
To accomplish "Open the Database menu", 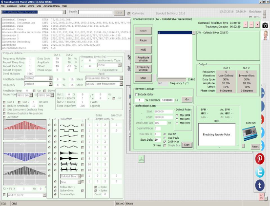I will [12, 6].
